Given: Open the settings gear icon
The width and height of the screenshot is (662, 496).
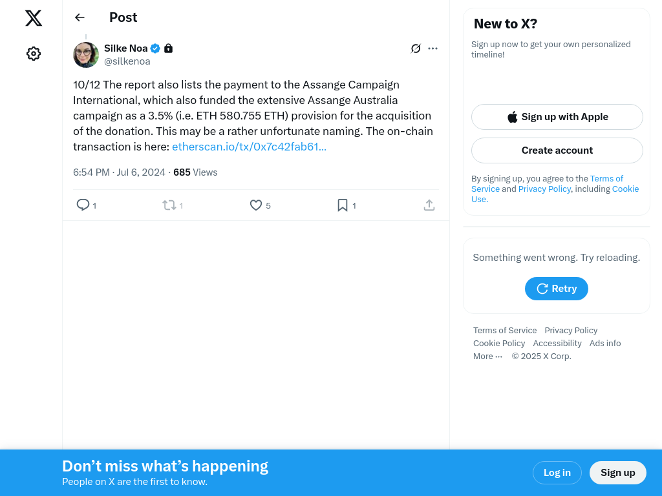Looking at the screenshot, I should (x=34, y=54).
